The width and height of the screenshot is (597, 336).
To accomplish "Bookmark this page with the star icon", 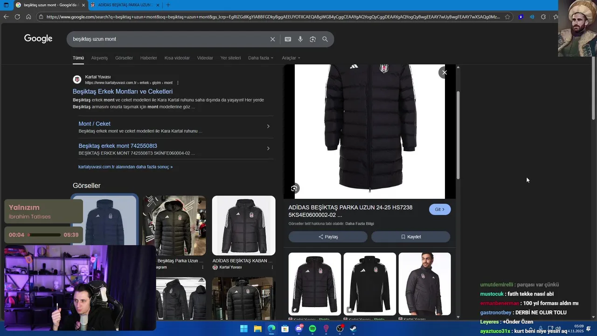I will tap(508, 17).
